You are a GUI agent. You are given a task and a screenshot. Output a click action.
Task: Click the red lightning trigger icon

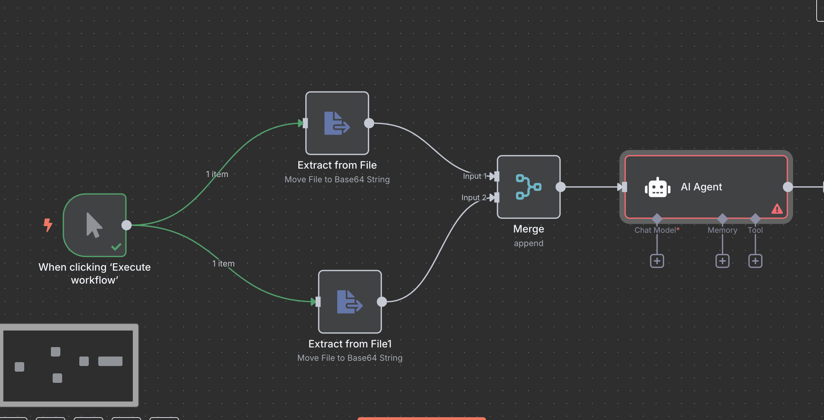[x=48, y=225]
